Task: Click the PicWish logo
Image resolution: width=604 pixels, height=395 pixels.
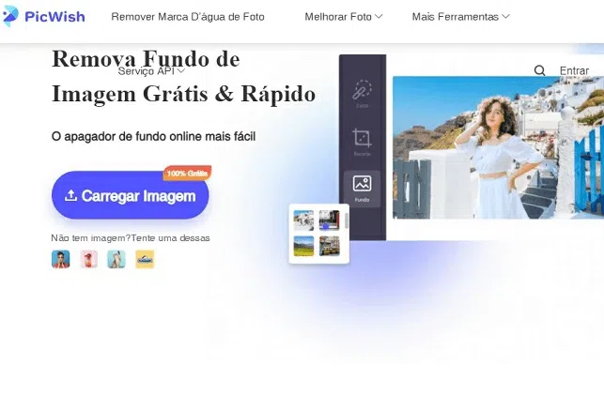Action: tap(43, 17)
